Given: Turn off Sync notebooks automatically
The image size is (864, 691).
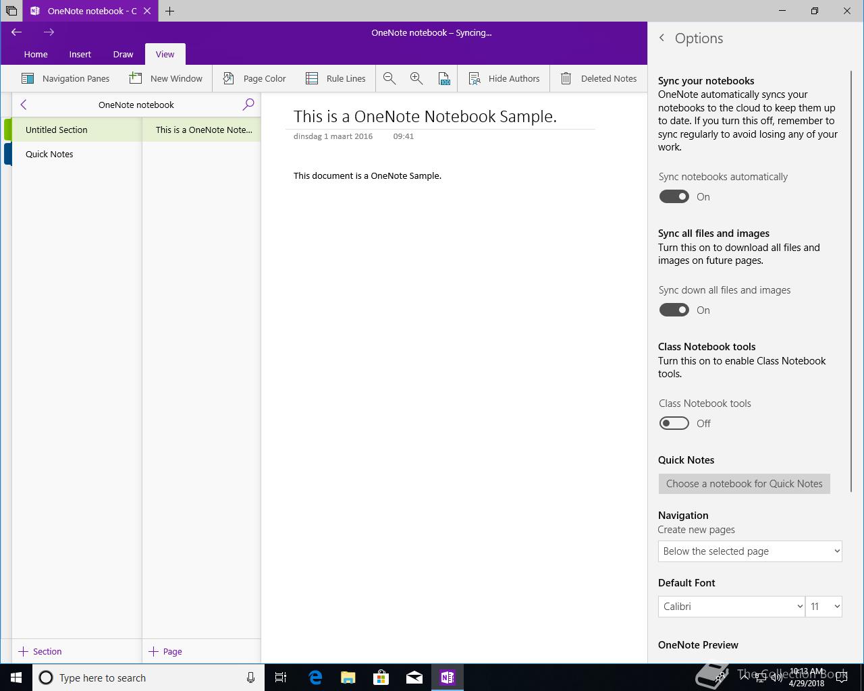Looking at the screenshot, I should pos(674,196).
